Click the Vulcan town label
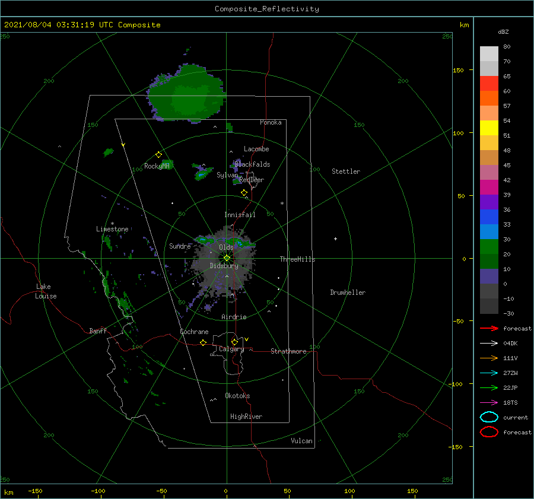Image resolution: width=534 pixels, height=499 pixels. [302, 441]
